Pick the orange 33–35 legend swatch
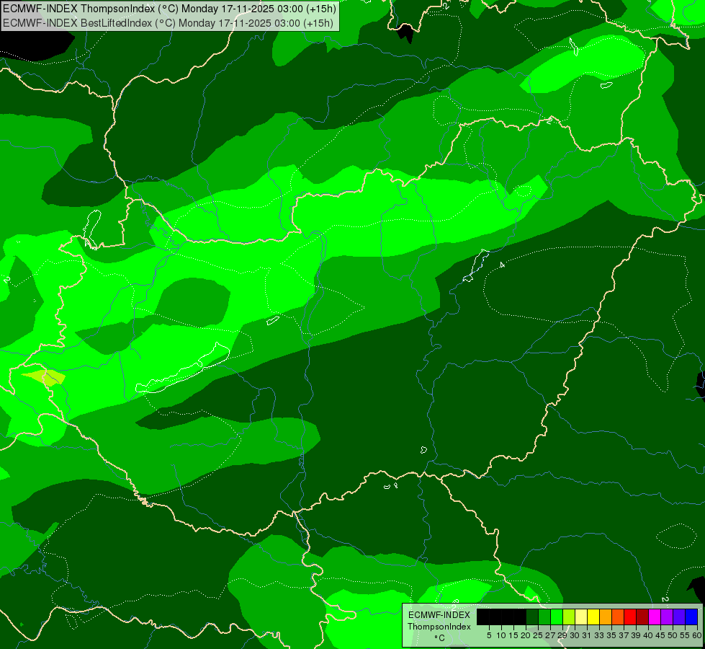Image resolution: width=705 pixels, height=649 pixels. [605, 617]
